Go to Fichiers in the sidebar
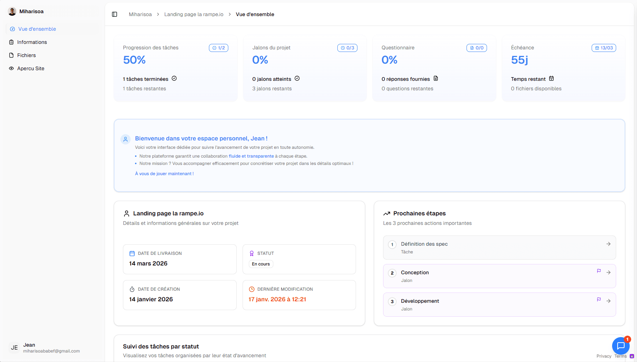The height and width of the screenshot is (362, 637). pos(26,55)
